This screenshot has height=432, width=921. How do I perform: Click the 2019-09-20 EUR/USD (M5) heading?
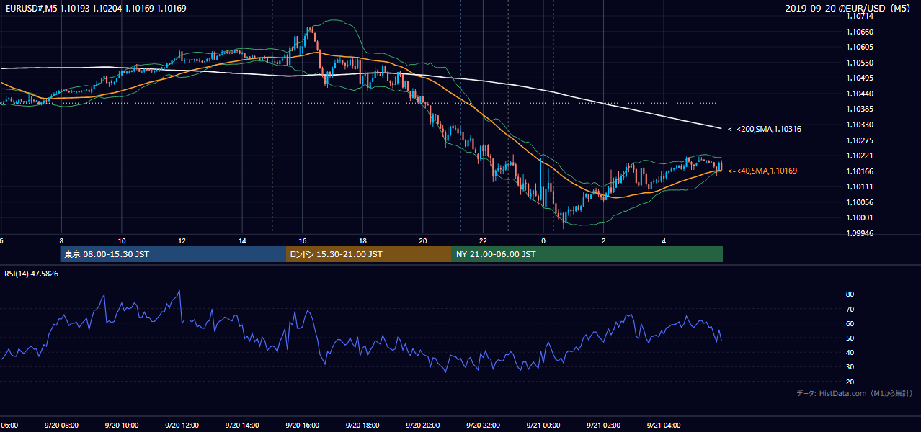tap(849, 9)
